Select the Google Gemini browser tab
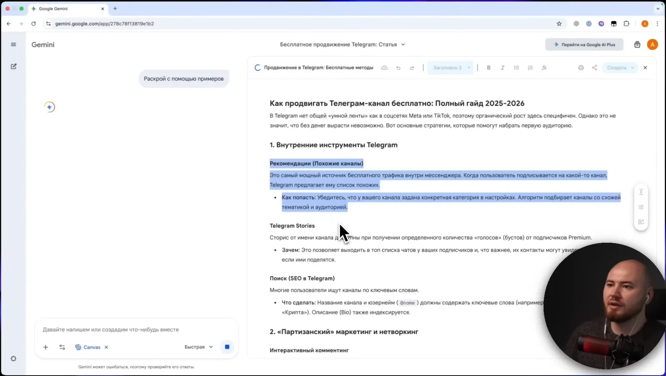 pos(68,8)
